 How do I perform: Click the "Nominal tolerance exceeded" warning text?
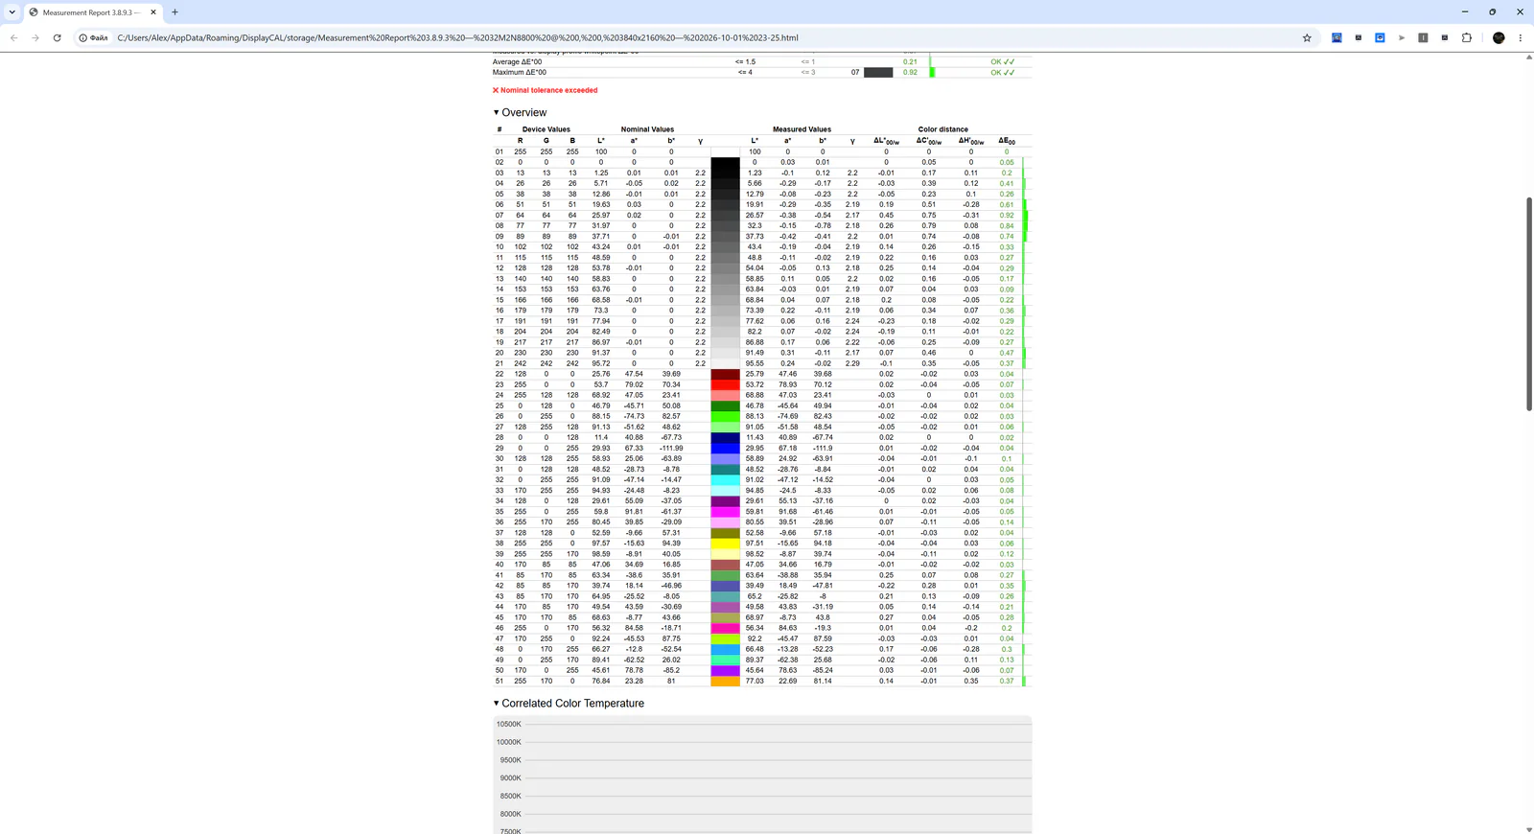[x=548, y=90]
